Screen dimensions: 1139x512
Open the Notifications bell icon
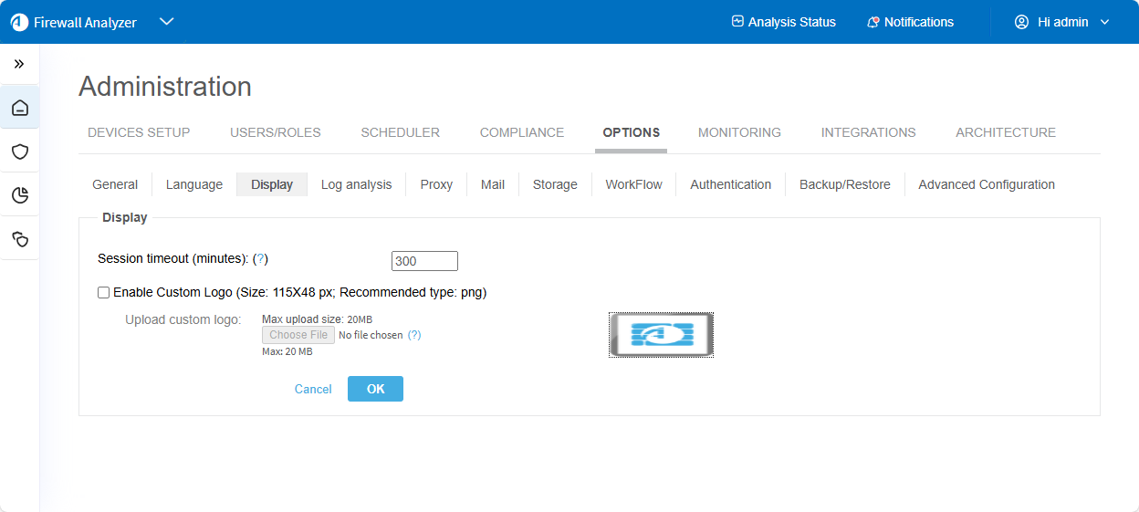click(873, 22)
